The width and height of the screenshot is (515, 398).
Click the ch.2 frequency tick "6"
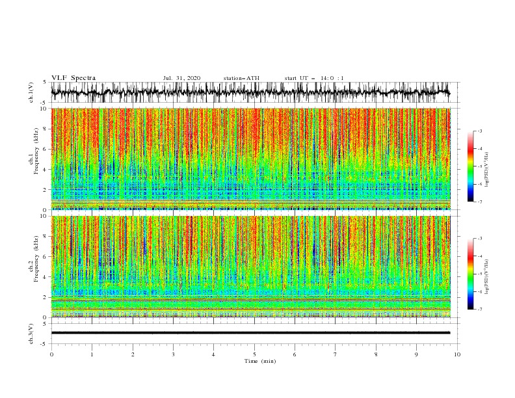(x=45, y=256)
